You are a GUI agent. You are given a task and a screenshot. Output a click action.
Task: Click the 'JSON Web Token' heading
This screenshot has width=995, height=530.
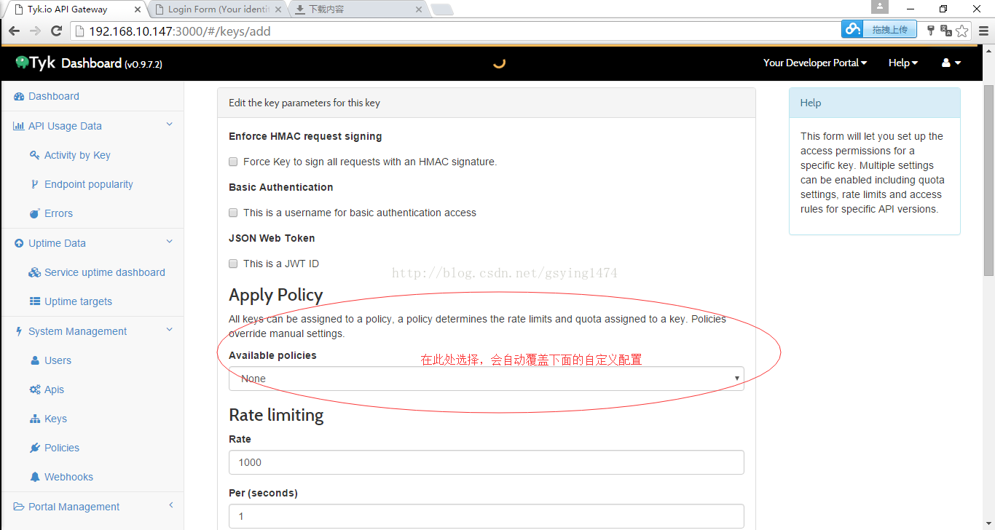tap(272, 238)
